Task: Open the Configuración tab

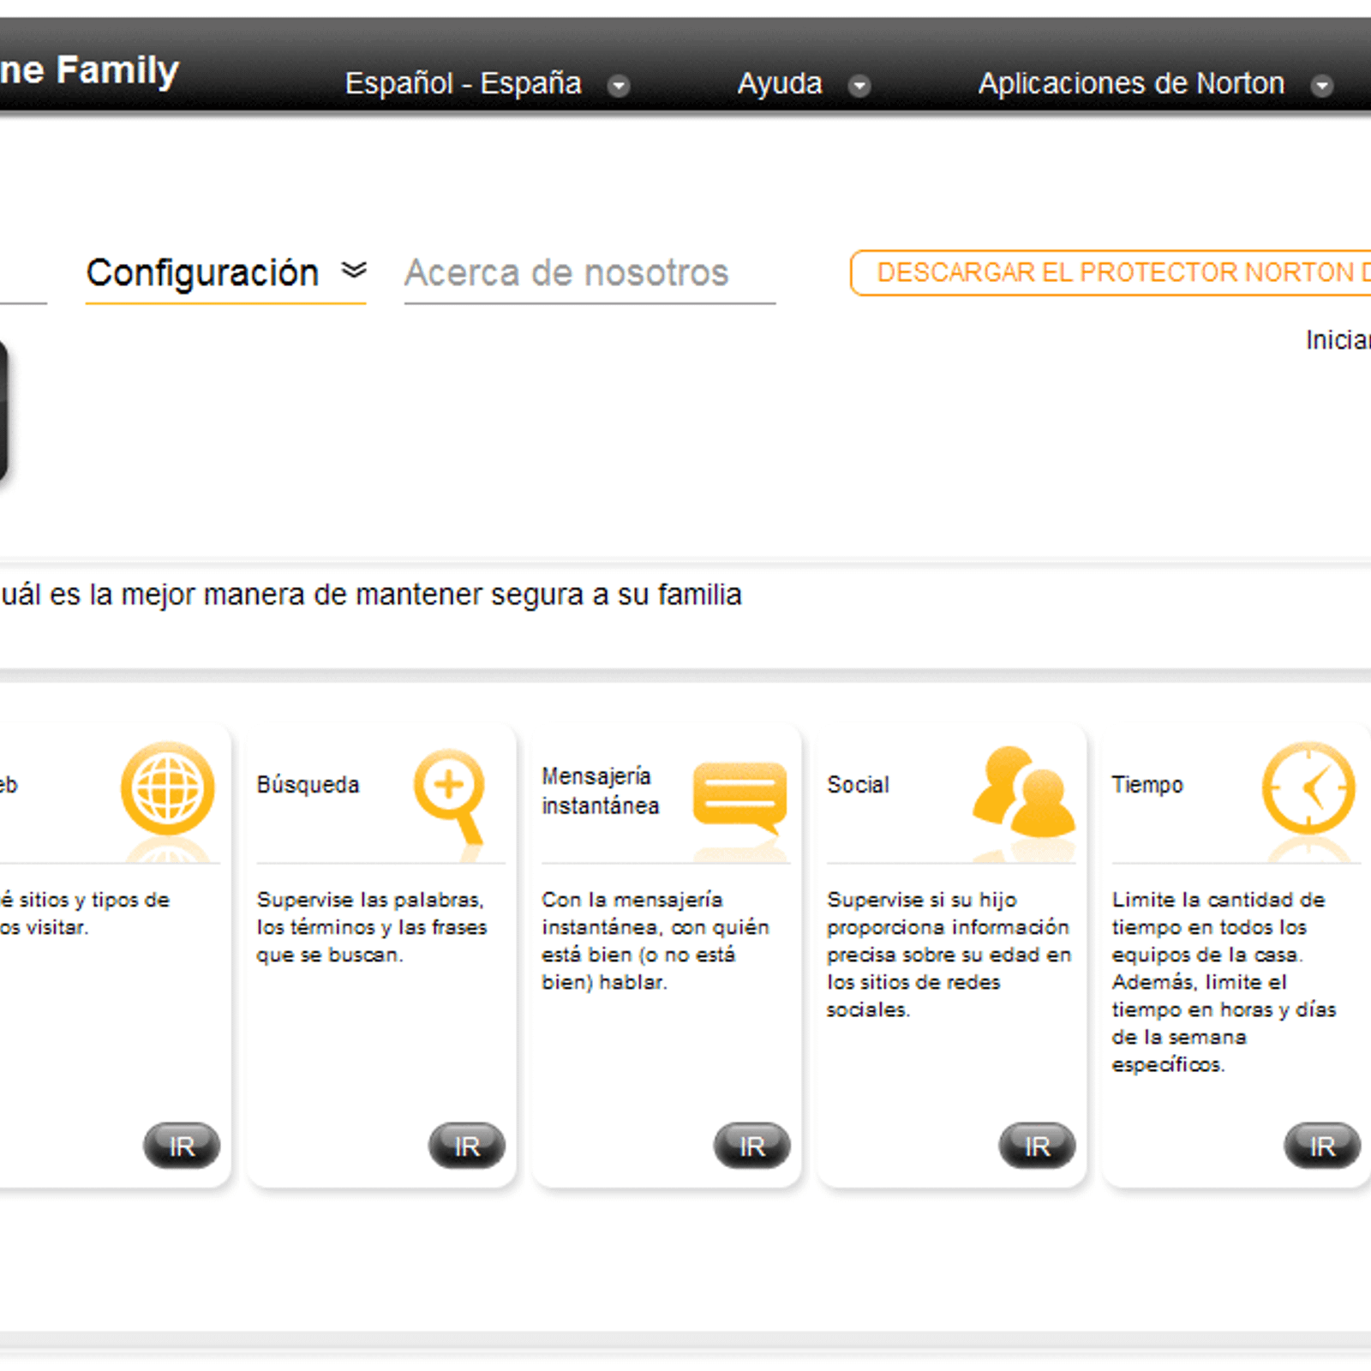Action: [203, 273]
